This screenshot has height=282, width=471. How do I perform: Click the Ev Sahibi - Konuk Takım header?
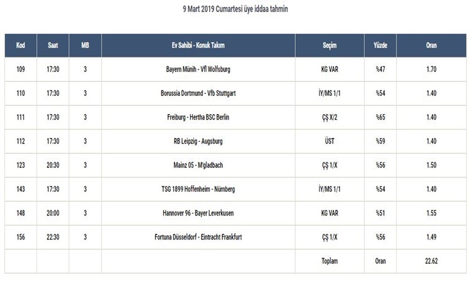(198, 45)
